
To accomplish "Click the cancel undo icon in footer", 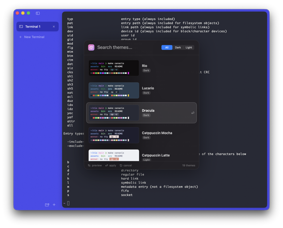I will [121, 166].
